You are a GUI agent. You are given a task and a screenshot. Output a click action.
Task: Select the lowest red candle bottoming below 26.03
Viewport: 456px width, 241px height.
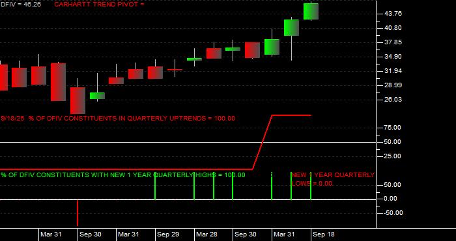point(78,100)
